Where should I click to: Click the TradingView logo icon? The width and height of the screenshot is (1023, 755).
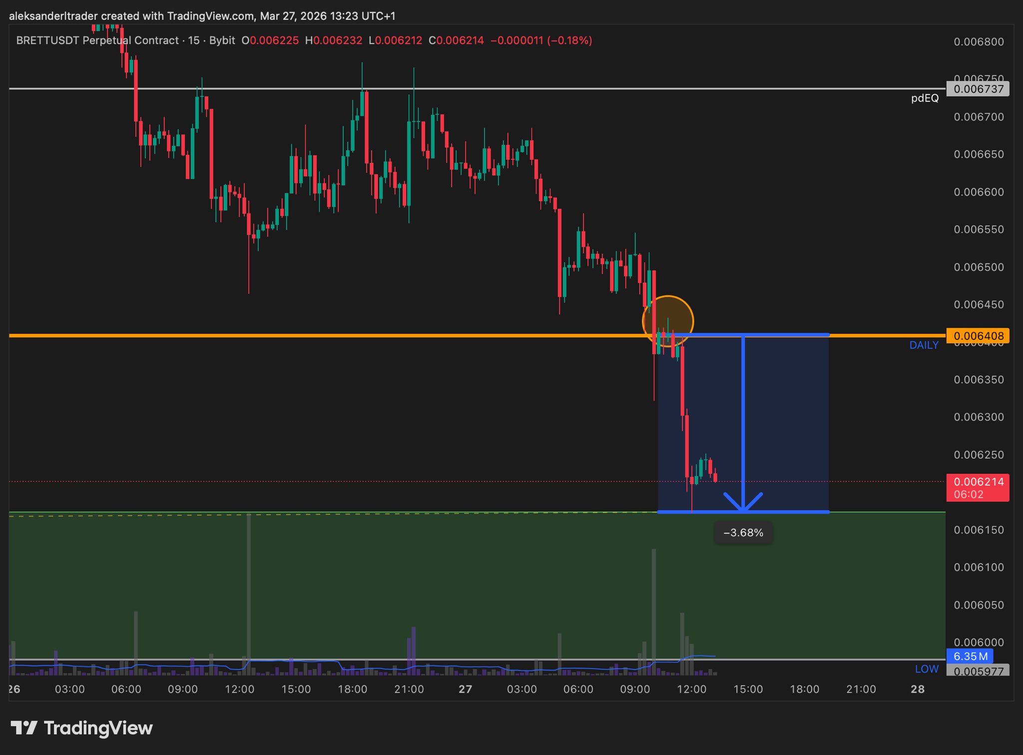[x=23, y=728]
